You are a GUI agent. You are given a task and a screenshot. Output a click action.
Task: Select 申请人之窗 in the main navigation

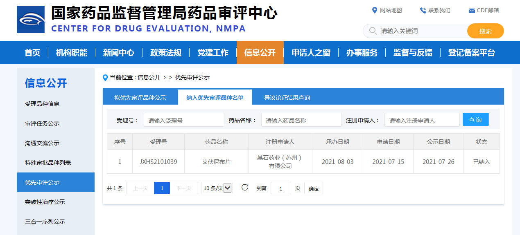pos(311,53)
